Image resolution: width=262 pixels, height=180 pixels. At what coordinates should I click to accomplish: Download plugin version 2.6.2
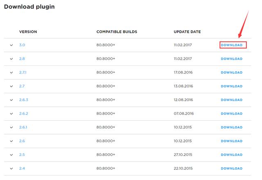(232, 114)
